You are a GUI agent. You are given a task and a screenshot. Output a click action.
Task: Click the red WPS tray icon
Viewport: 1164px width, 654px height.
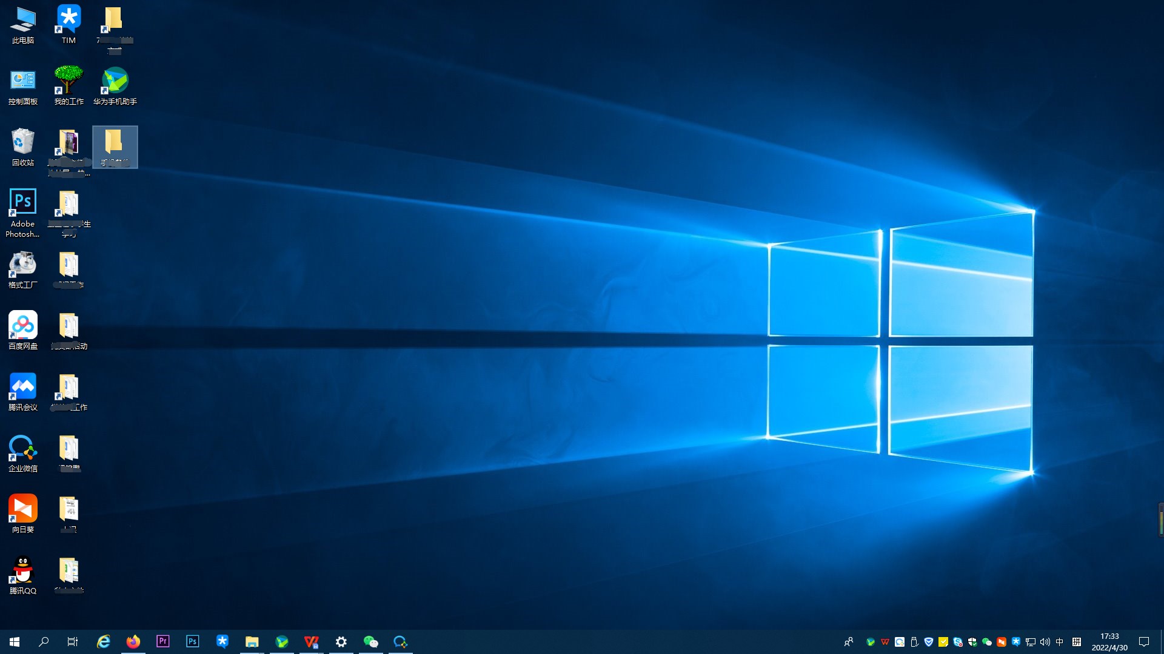pos(885,642)
